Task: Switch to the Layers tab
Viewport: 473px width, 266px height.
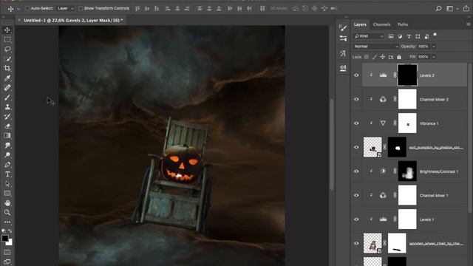Action: (360, 24)
